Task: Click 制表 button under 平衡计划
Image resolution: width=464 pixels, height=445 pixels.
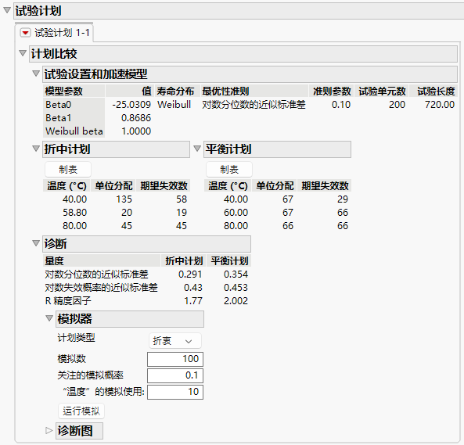Action: coord(229,170)
